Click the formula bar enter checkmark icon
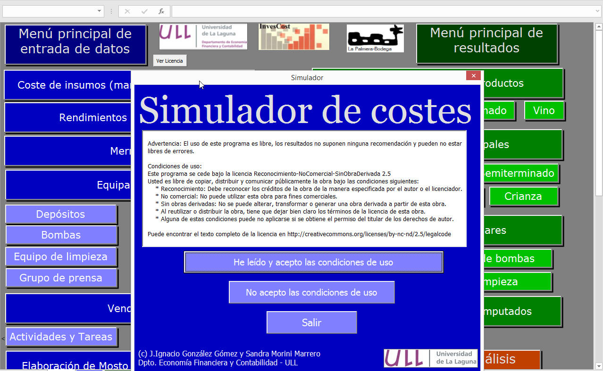The height and width of the screenshot is (371, 603). click(x=144, y=11)
